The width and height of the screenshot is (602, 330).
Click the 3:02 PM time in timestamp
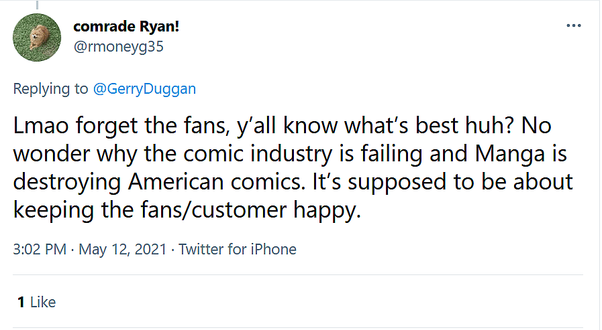[x=39, y=249]
